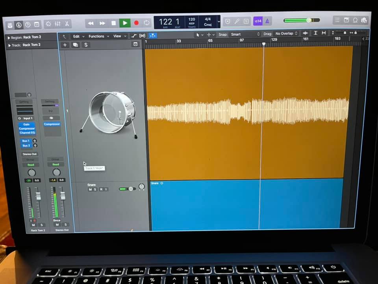
Task: Mute the Snare track with M button
Action: point(90,189)
